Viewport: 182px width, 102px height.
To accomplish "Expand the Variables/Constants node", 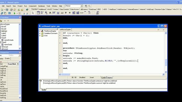I will tap(40, 33).
